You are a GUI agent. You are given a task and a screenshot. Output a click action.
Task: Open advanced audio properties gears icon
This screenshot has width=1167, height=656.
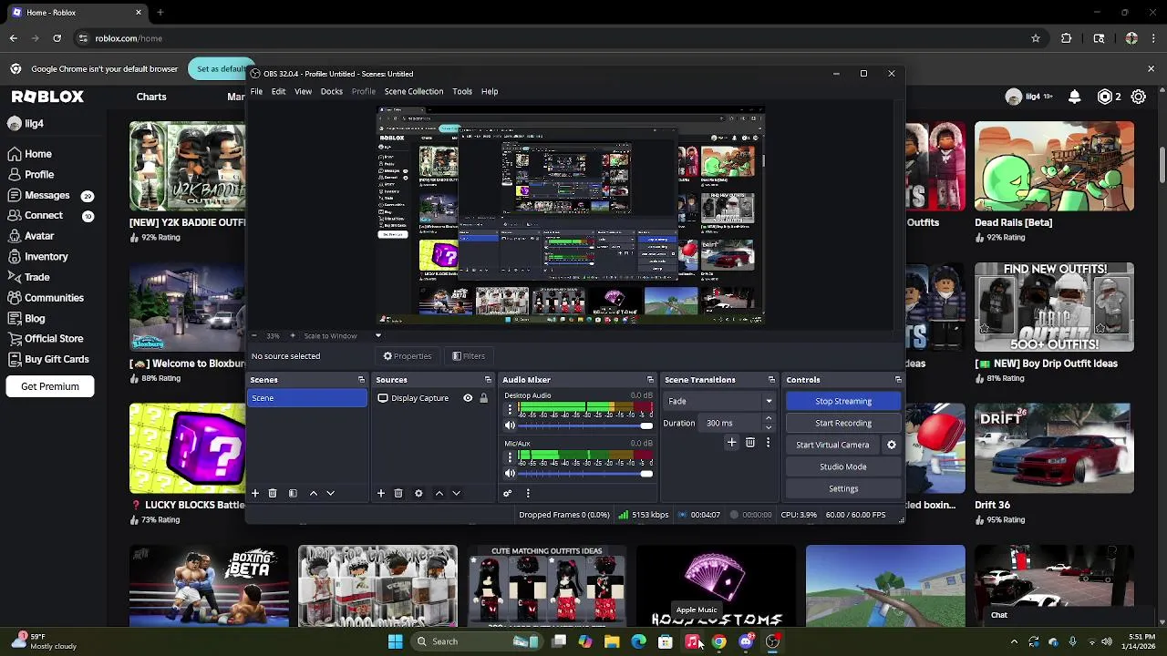[508, 493]
